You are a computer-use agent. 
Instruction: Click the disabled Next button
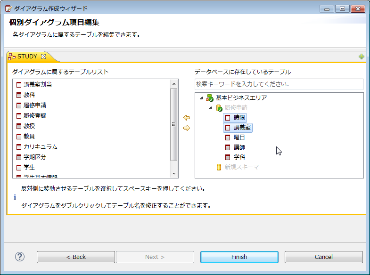[x=155, y=257]
